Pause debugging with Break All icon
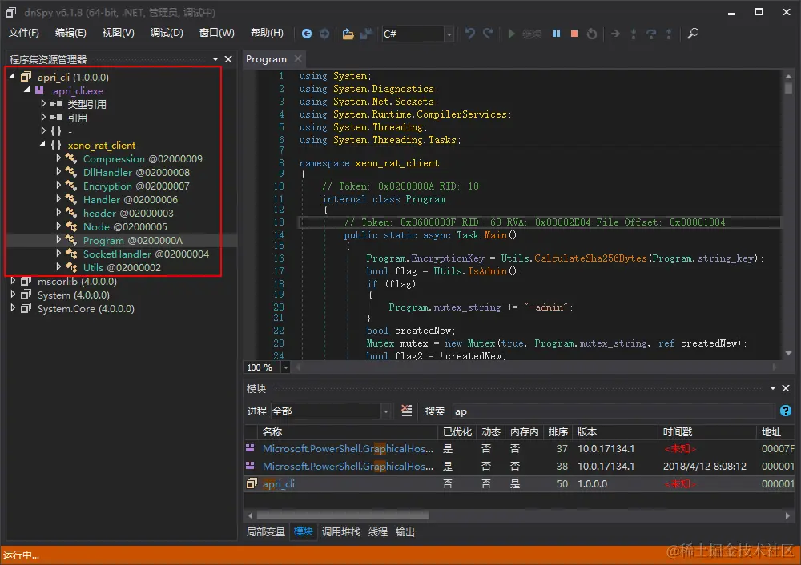The width and height of the screenshot is (801, 565). coord(557,34)
